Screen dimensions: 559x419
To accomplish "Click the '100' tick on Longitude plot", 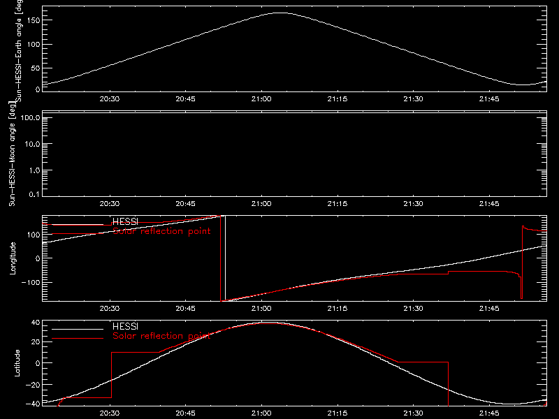I will pyautogui.click(x=34, y=235).
